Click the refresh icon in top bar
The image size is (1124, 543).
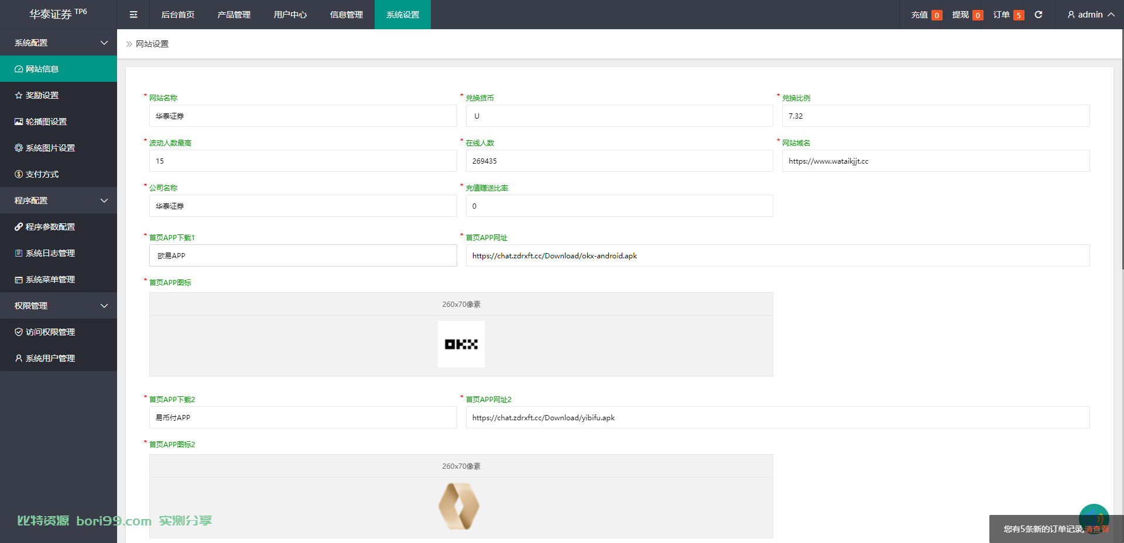click(1039, 15)
